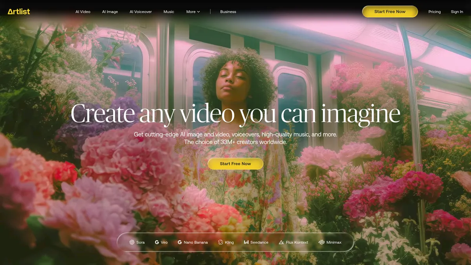Navigate to the Music section

tap(169, 12)
